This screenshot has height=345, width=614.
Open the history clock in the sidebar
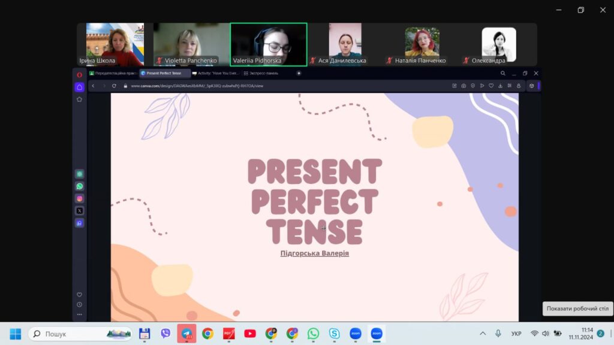pos(80,305)
